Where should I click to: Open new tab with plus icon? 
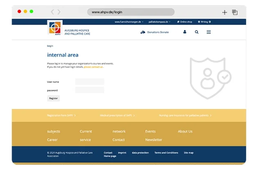coord(225,12)
